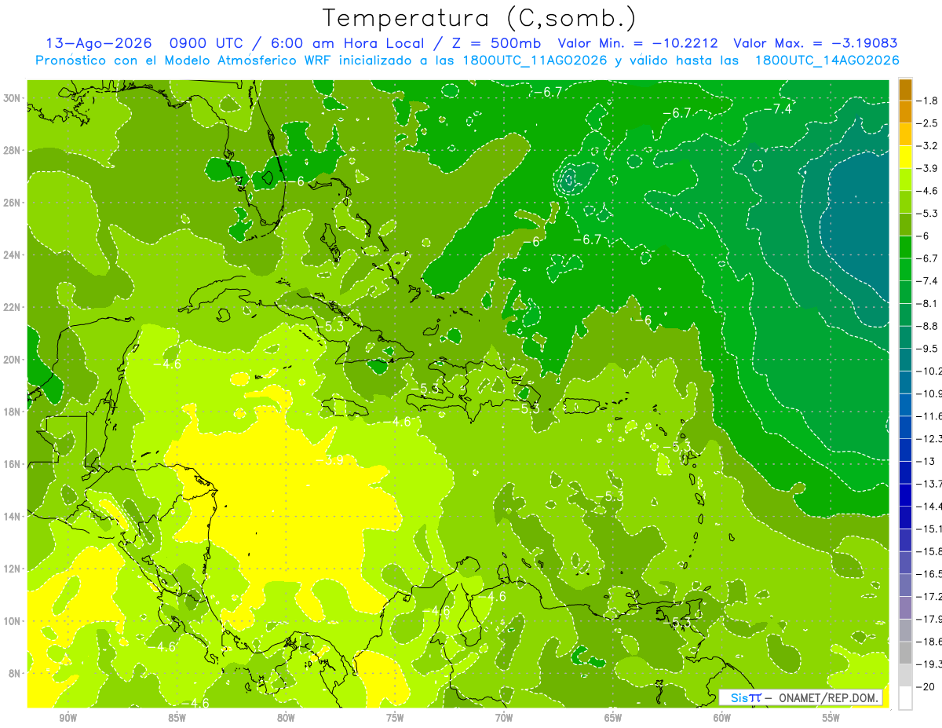Image resolution: width=942 pixels, height=728 pixels.
Task: Click the 14N latitude axis label
Action: [13, 517]
